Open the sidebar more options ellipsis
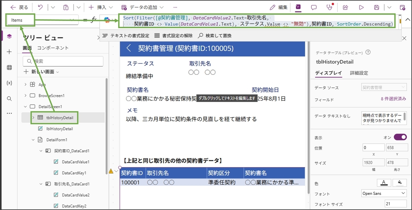 pos(9,113)
